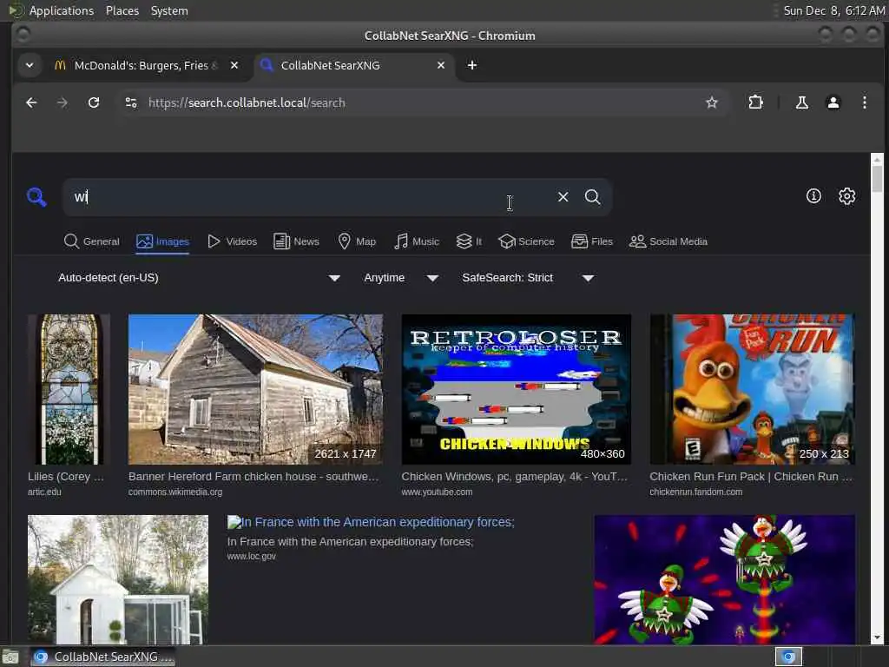Expand the tab search dropdown arrow
Image resolution: width=889 pixels, height=667 pixels.
coord(30,65)
